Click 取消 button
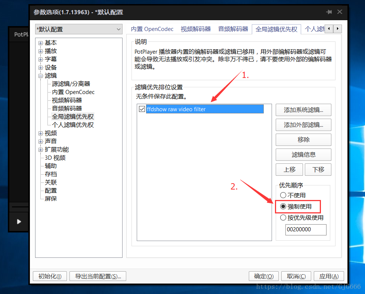365x294 pixels. click(296, 276)
